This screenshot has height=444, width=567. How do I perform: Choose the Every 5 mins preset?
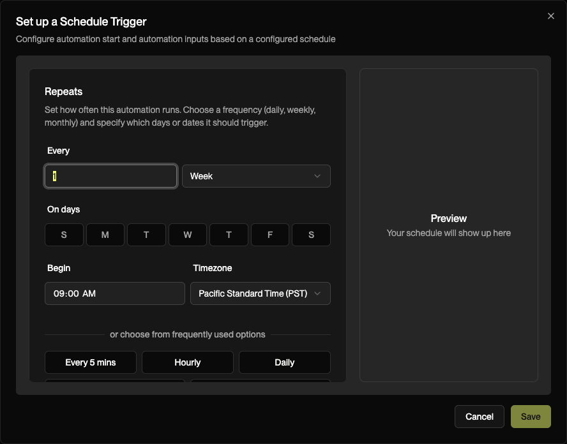coord(91,362)
